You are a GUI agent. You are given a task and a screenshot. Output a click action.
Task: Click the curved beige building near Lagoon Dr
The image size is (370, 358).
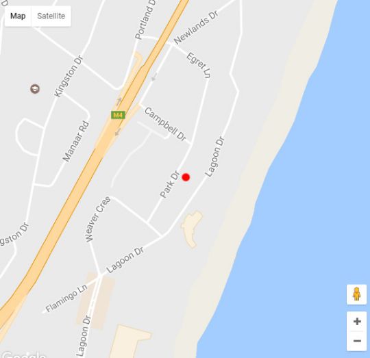coord(192,229)
